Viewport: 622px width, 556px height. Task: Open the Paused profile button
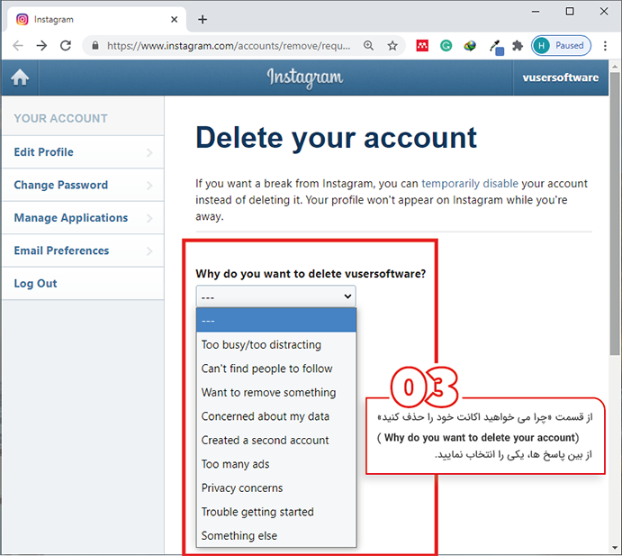coord(561,46)
